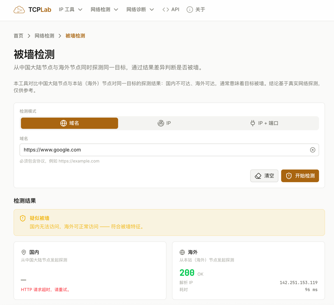The height and width of the screenshot is (305, 334).
Task: Click the 首页 breadcrumb link
Action: click(x=18, y=36)
